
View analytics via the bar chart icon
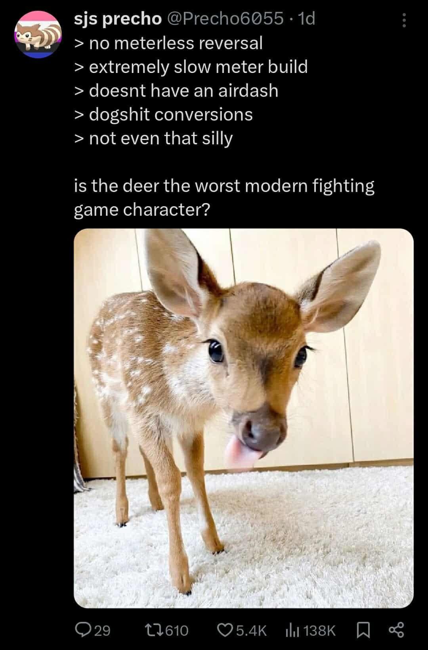click(x=292, y=630)
